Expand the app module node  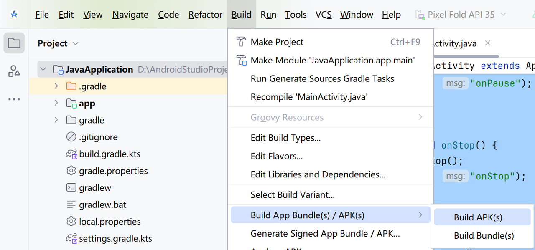click(x=56, y=104)
